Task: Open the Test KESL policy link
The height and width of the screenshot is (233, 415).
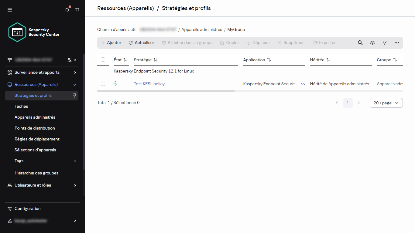Action: pos(149,84)
